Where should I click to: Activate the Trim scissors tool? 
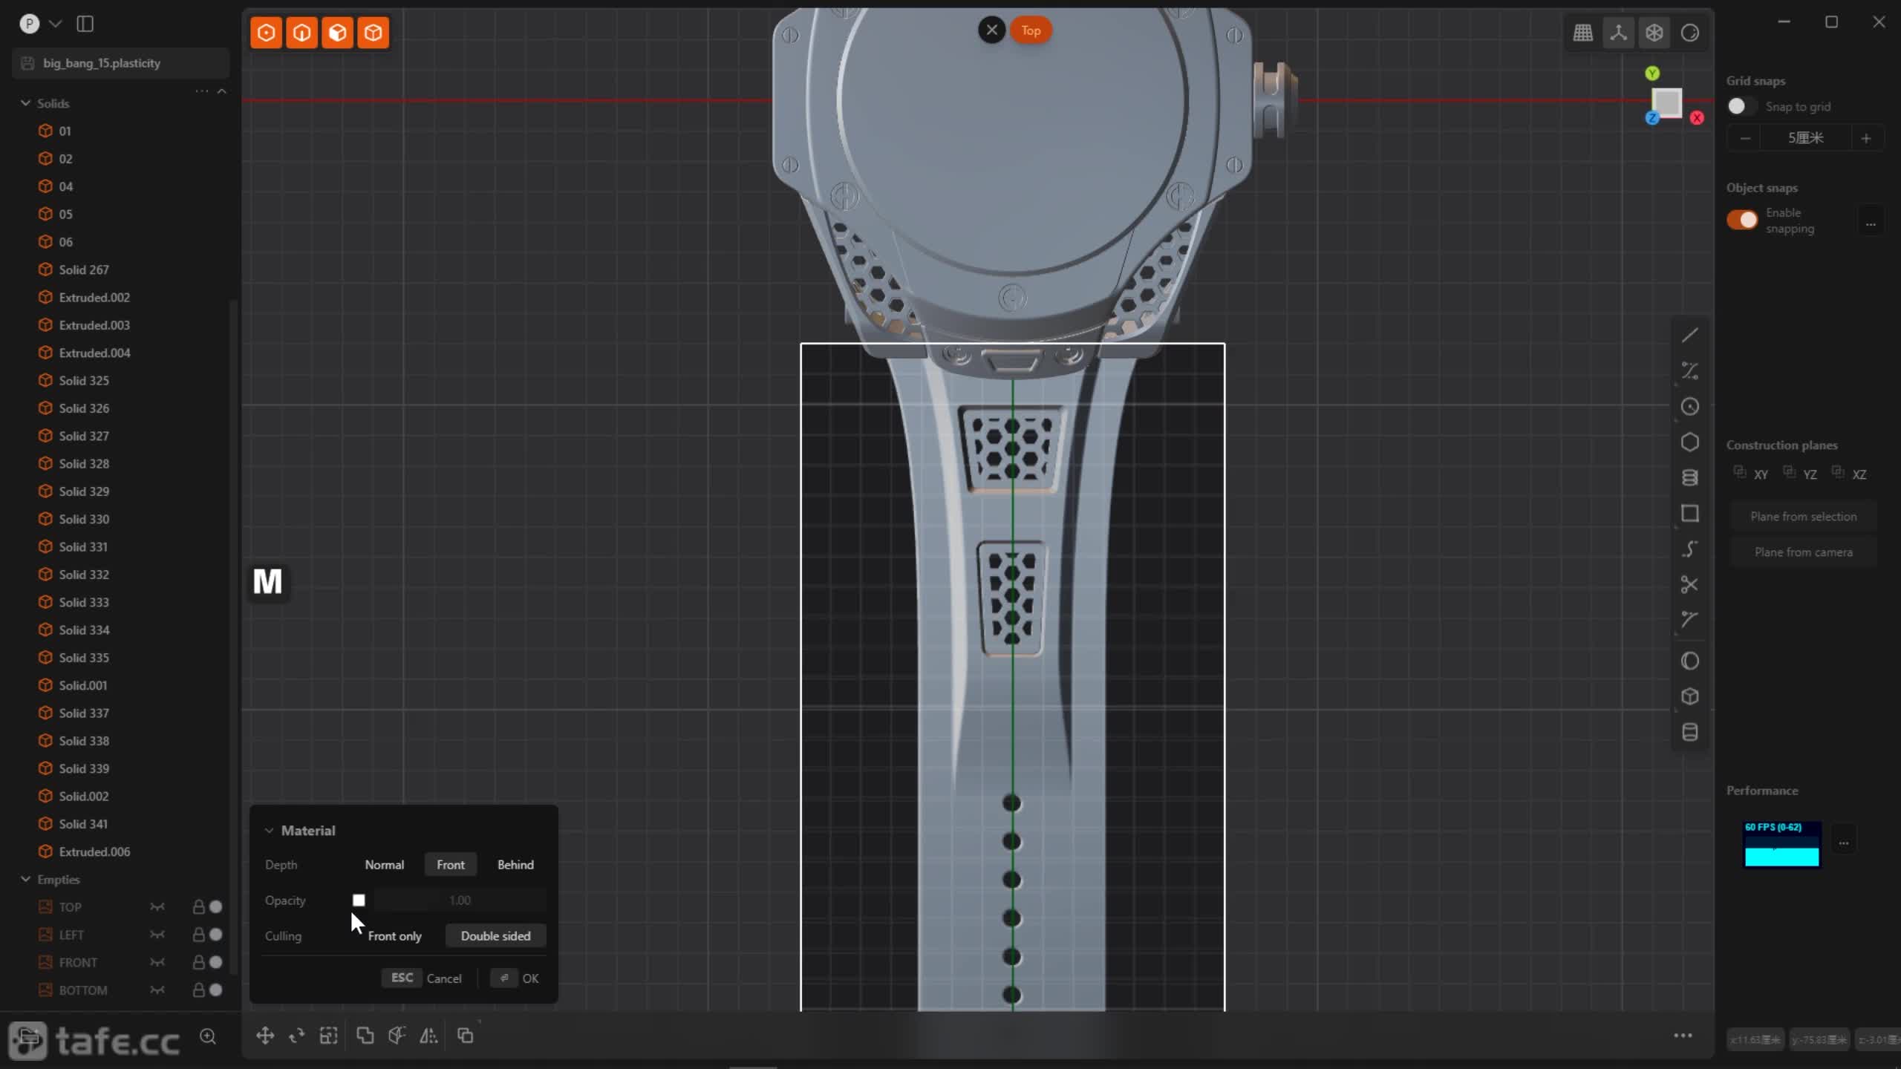coord(1689,585)
